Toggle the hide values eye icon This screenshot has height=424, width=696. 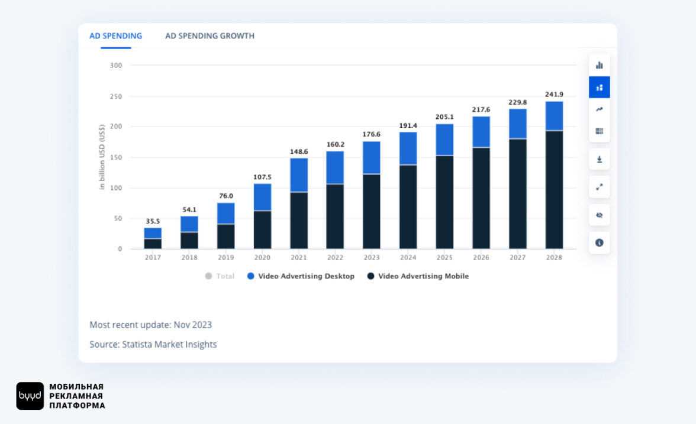point(599,215)
